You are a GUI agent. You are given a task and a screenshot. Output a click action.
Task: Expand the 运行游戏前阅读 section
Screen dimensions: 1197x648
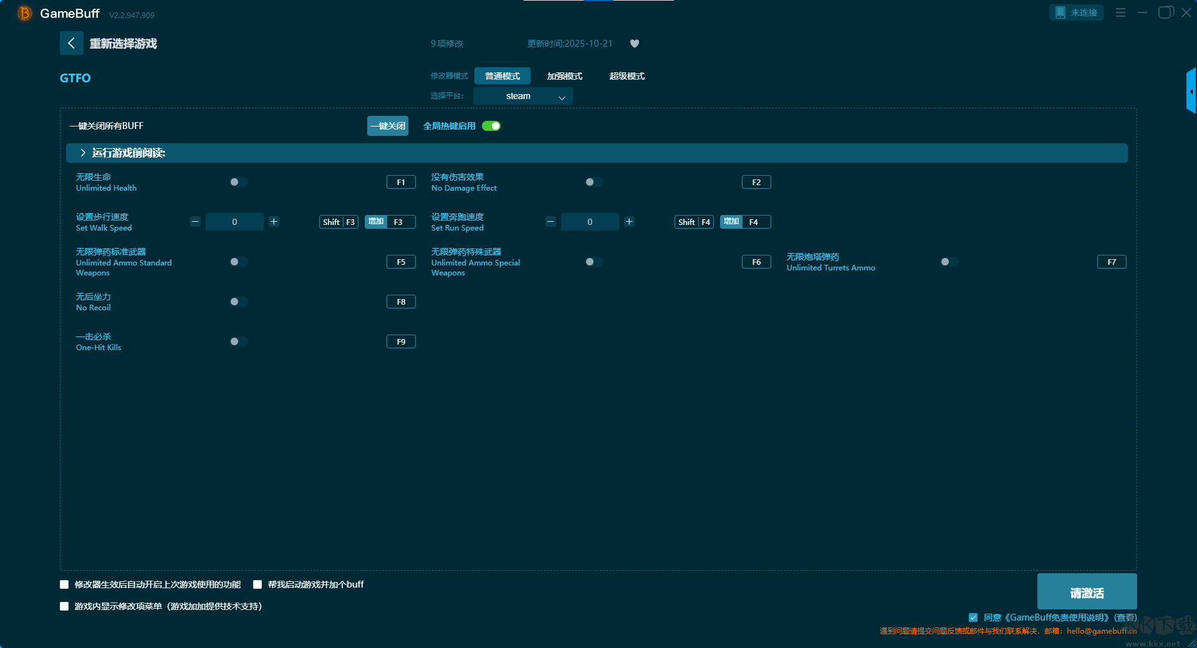pos(83,153)
